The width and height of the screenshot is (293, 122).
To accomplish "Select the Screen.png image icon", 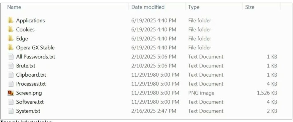I will [11, 93].
